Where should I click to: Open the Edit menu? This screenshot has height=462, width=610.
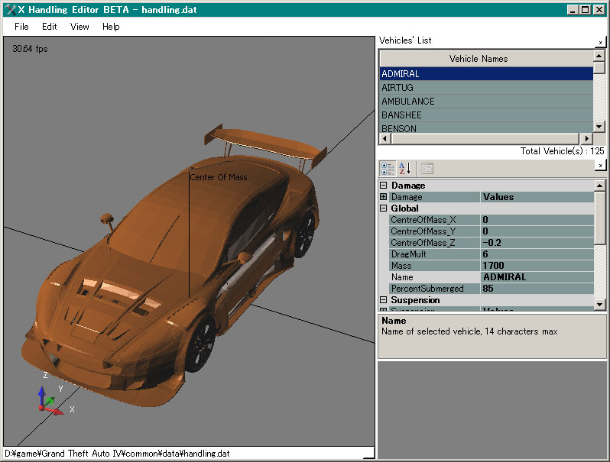click(50, 27)
